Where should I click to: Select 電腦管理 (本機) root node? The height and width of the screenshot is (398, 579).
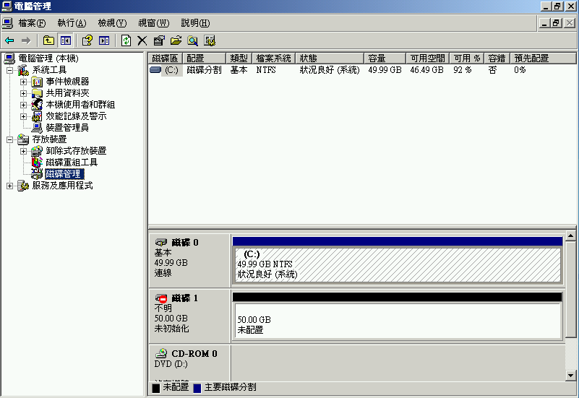click(x=48, y=59)
